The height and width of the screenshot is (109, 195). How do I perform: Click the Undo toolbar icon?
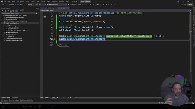tap(21, 5)
